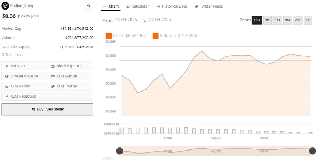Viewport: 317px width, 162px height.
Task: Select the 7D zoom range
Action: coord(267,20)
